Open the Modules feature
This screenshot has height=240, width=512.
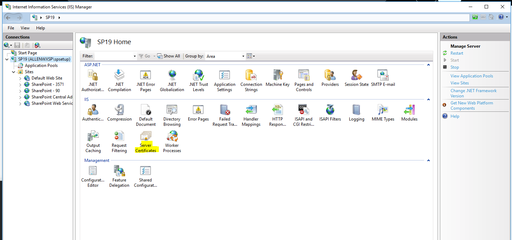(409, 113)
